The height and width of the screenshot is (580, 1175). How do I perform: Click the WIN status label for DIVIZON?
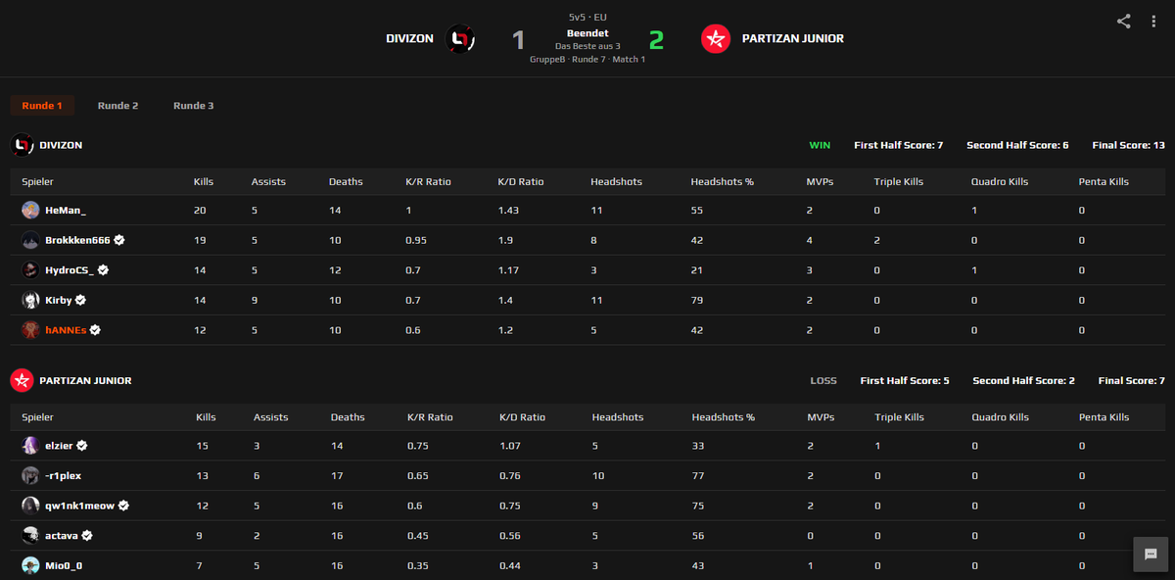pyautogui.click(x=820, y=145)
